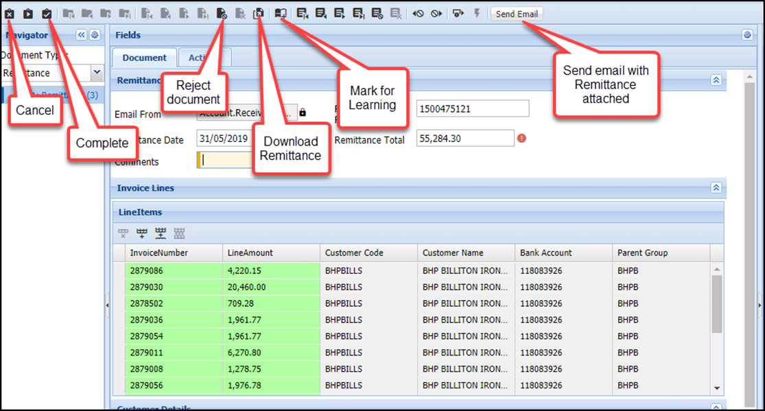
Task: Click the Mark for Learning icon
Action: pos(281,14)
